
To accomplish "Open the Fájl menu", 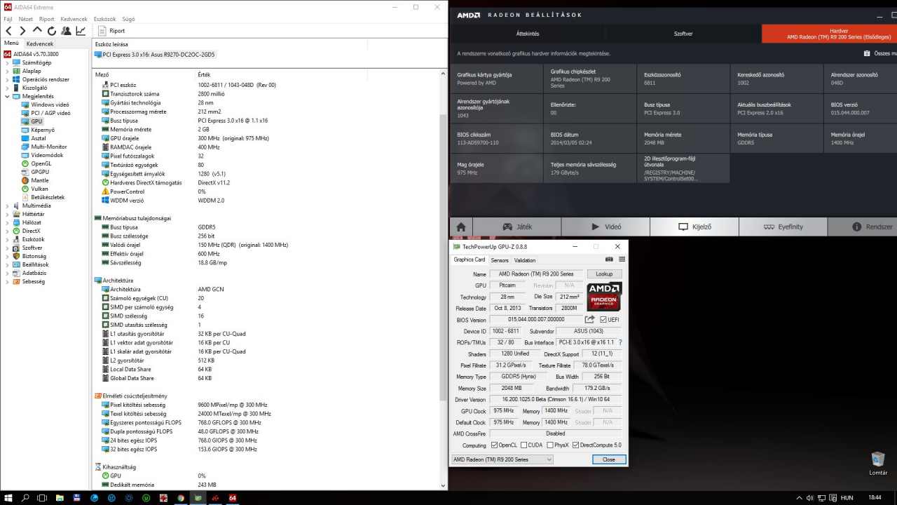I will coord(8,19).
